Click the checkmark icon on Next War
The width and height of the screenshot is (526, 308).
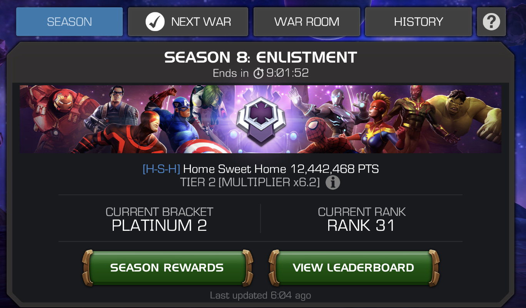click(x=155, y=22)
